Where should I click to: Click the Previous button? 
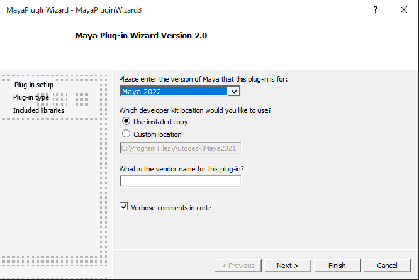pos(238,266)
